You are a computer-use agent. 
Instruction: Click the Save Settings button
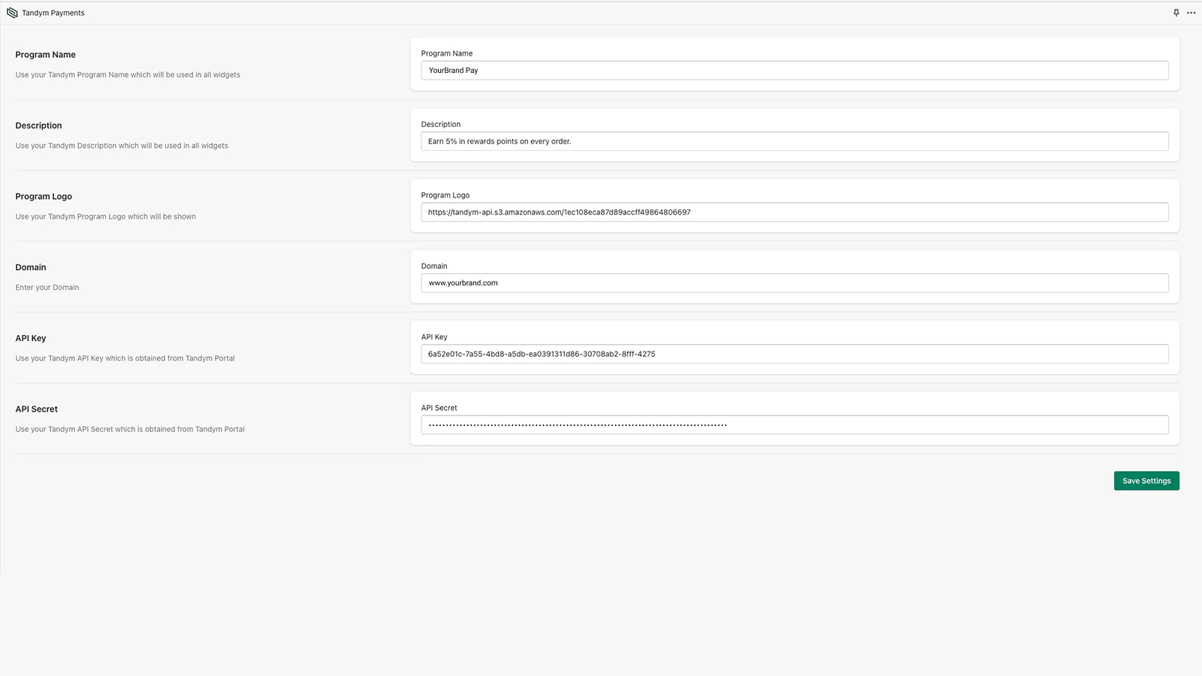pyautogui.click(x=1146, y=481)
